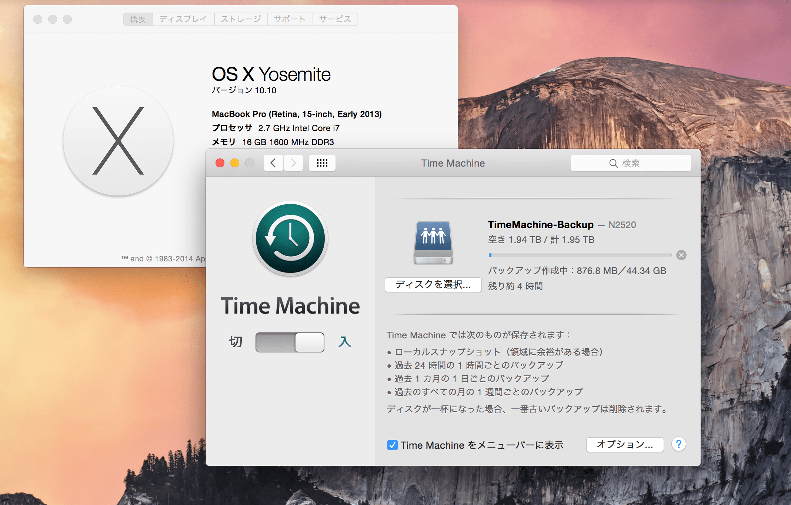Click the MacBook Pro model name line
Viewport: 791px width, 505px height.
click(x=297, y=114)
